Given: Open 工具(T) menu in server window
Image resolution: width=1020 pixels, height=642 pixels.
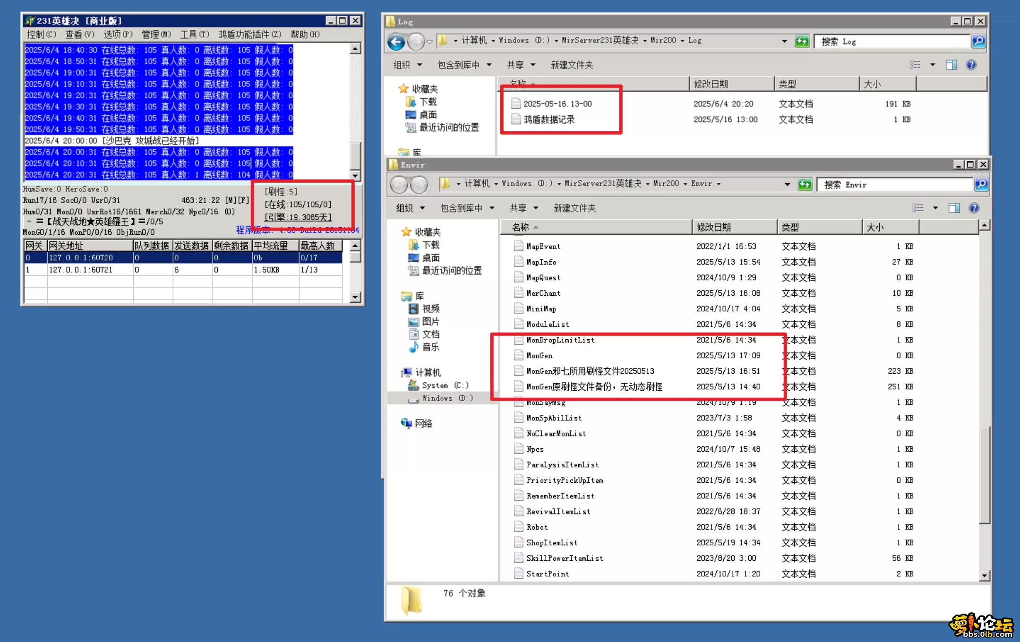Looking at the screenshot, I should pyautogui.click(x=195, y=34).
